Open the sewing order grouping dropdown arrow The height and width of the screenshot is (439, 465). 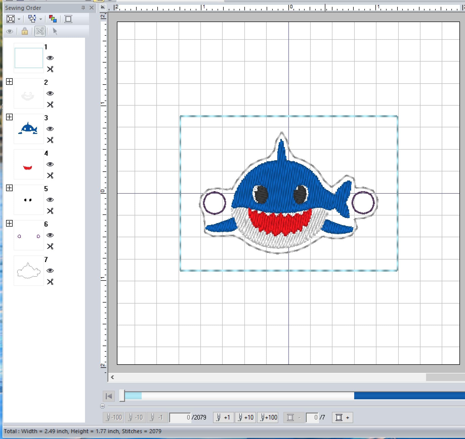[40, 19]
